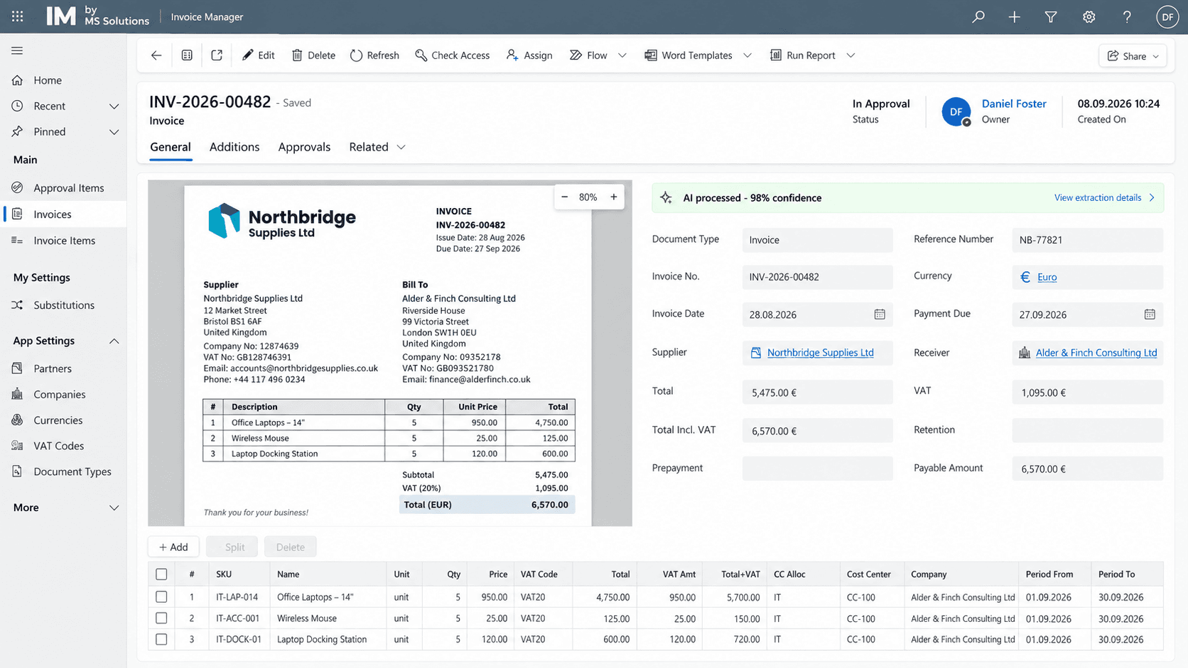Open Alder & Finch Consulting Ltd receiver link

pyautogui.click(x=1096, y=352)
